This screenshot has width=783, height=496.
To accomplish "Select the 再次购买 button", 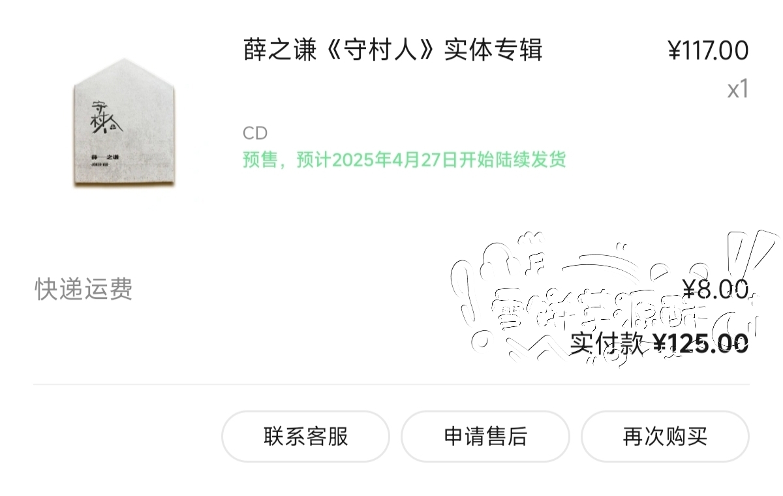I will 665,436.
